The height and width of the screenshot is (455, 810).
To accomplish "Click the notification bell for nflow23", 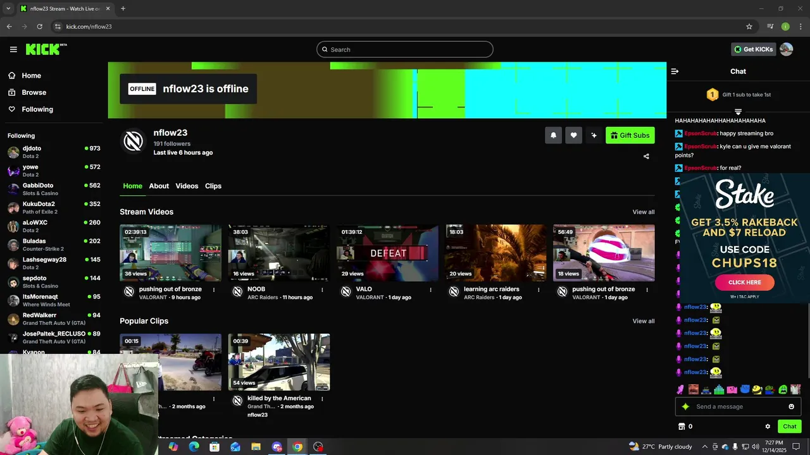I will 553,135.
